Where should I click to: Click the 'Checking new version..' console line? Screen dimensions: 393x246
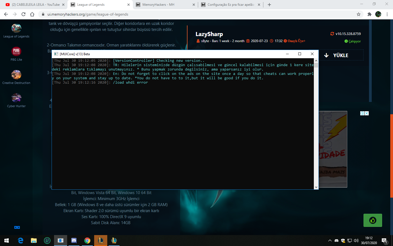[128, 60]
